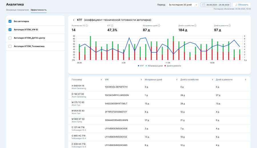Open the 26.08.2024 – 24.09.2024 date field
Image resolution: width=257 pixels, height=148 pixels.
[x=216, y=5]
